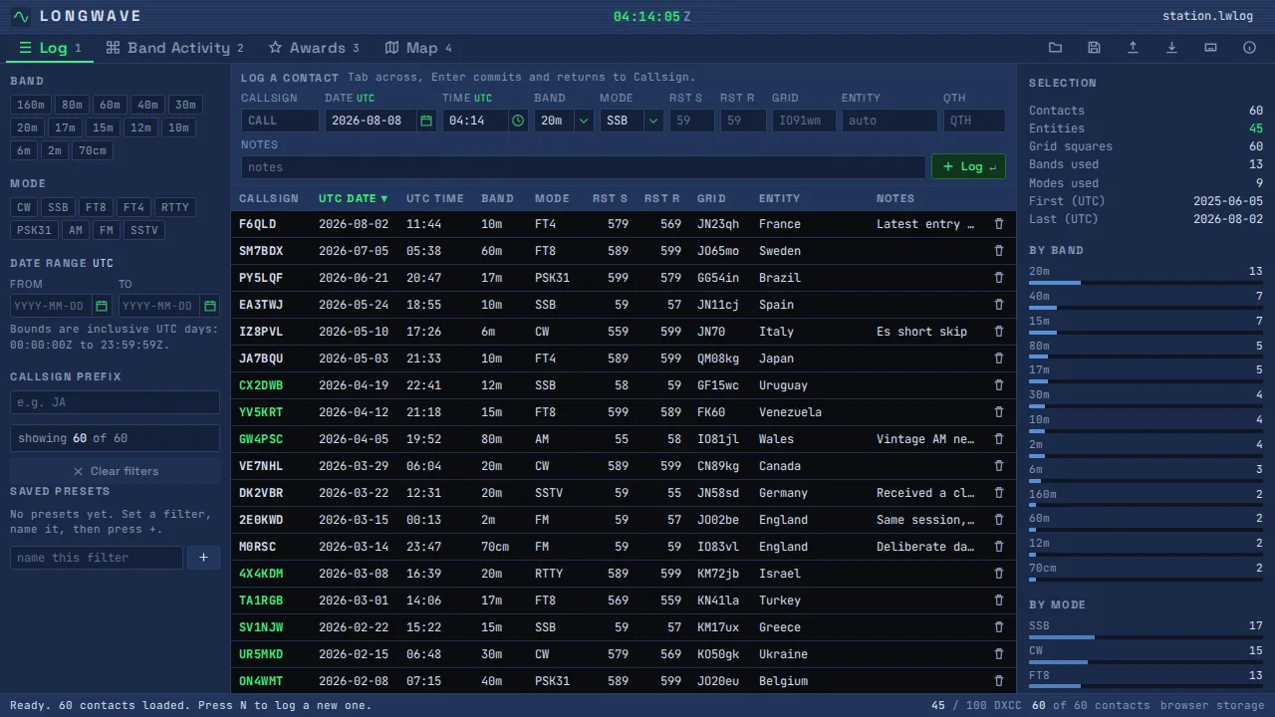Open the Mode dropdown showing SSB

632,120
